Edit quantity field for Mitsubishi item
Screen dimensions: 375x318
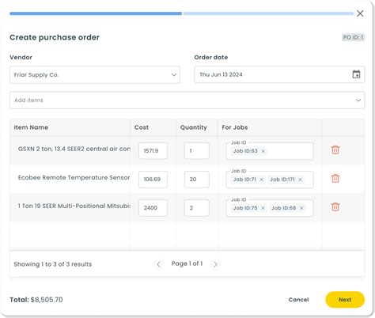(x=197, y=208)
